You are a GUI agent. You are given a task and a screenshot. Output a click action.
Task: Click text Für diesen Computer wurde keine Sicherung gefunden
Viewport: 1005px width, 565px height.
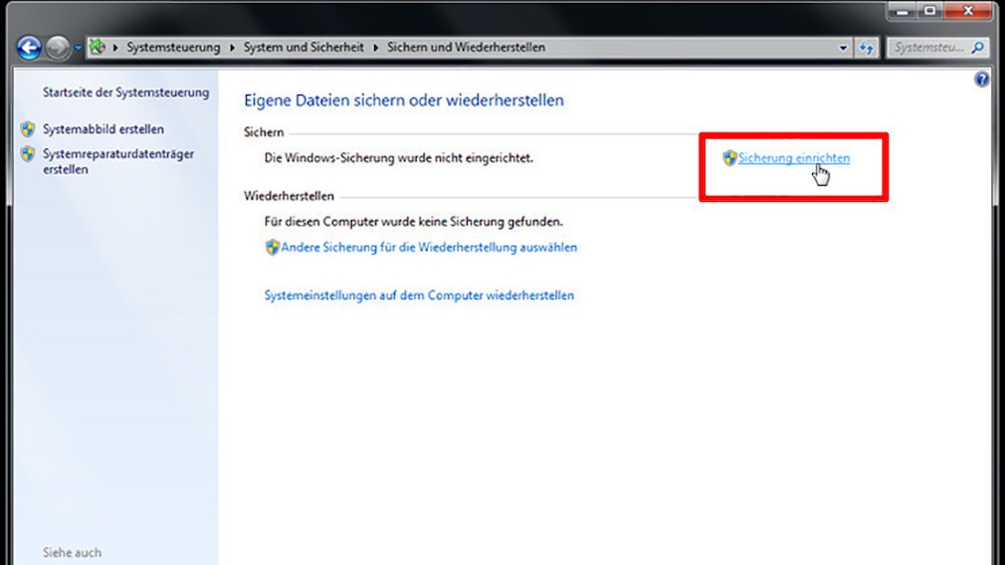pyautogui.click(x=413, y=222)
